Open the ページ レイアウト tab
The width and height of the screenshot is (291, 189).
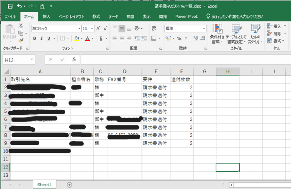pos(71,16)
